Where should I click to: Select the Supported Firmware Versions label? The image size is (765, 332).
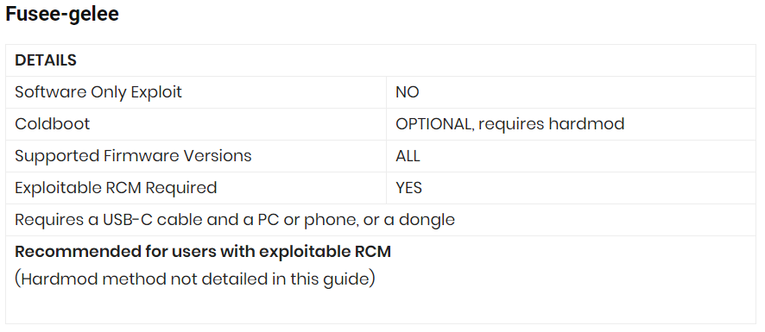click(133, 156)
